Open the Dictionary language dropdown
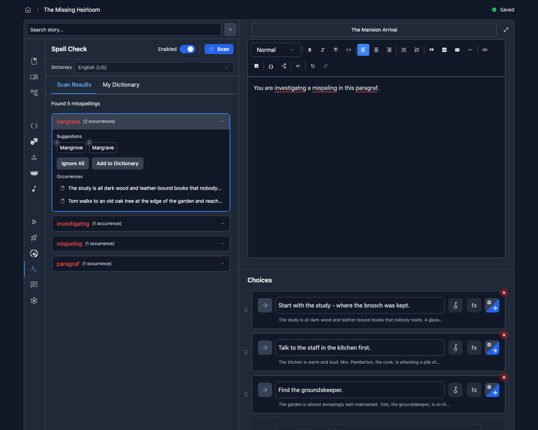 [154, 67]
